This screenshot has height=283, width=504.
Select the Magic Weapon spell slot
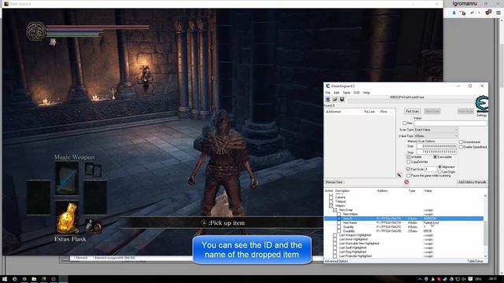pyautogui.click(x=67, y=178)
